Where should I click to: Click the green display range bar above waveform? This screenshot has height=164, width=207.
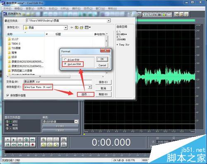[166, 20]
